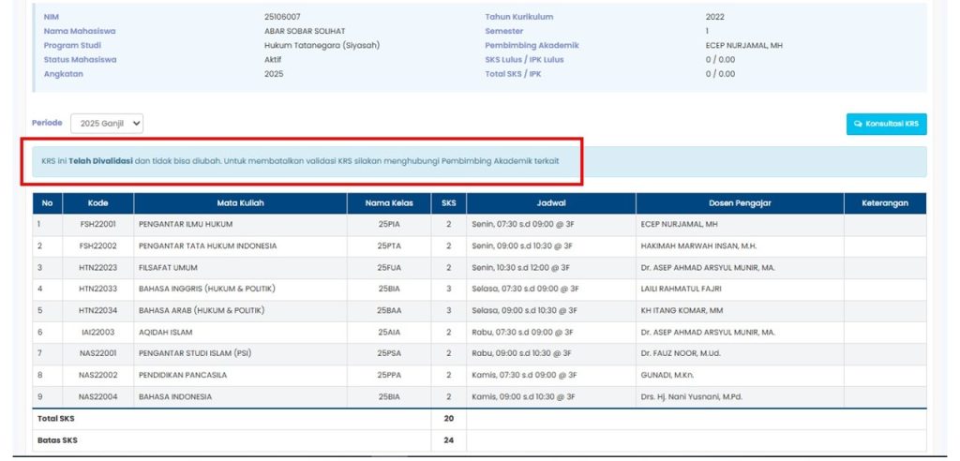This screenshot has height=461, width=960.
Task: Click the Nama Kelas column header
Action: (x=389, y=203)
